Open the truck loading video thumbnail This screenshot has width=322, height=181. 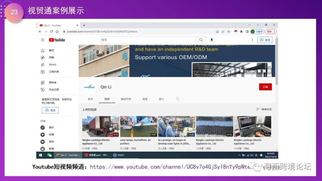(x=101, y=127)
